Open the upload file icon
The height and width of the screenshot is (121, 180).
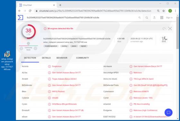(154, 18)
